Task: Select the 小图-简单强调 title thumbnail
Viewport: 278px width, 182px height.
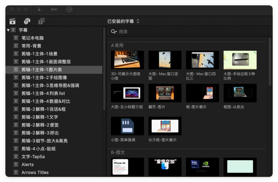Action: pyautogui.click(x=127, y=126)
